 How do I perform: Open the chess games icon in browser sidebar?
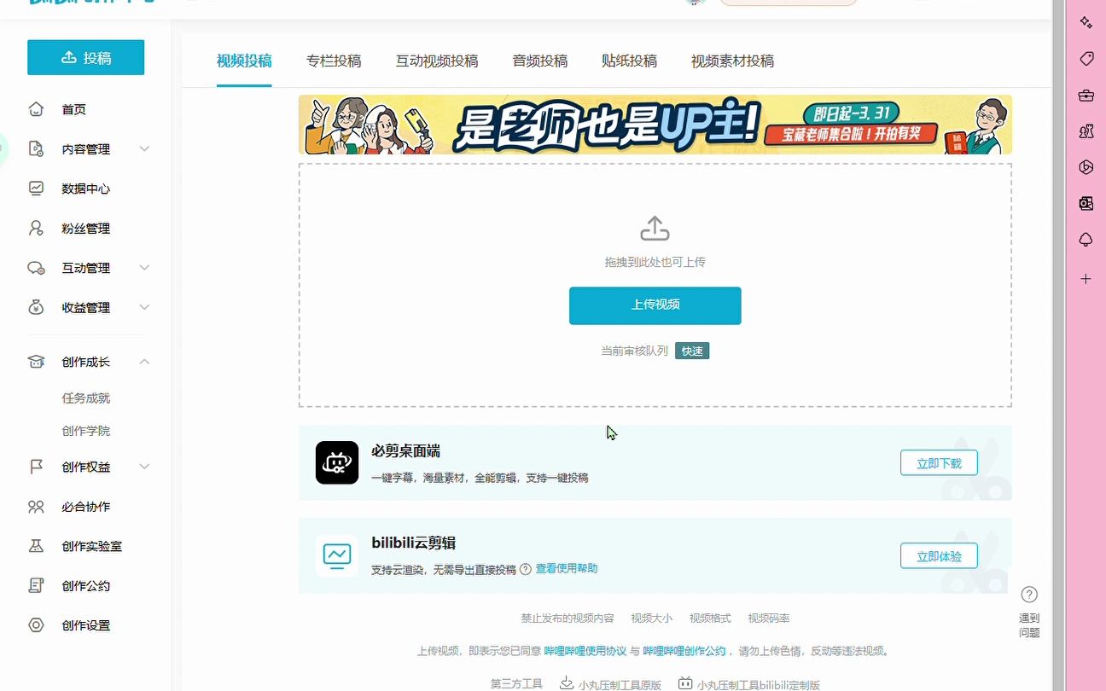click(1086, 131)
